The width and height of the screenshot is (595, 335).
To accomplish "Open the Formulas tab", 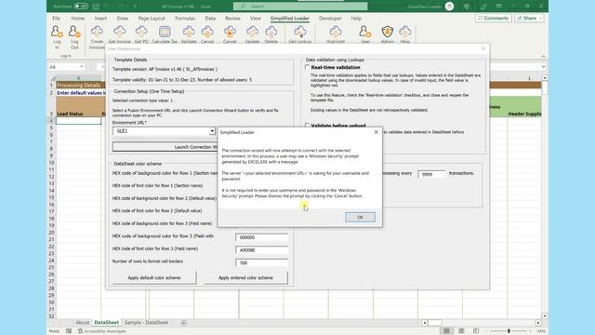I will pos(185,19).
